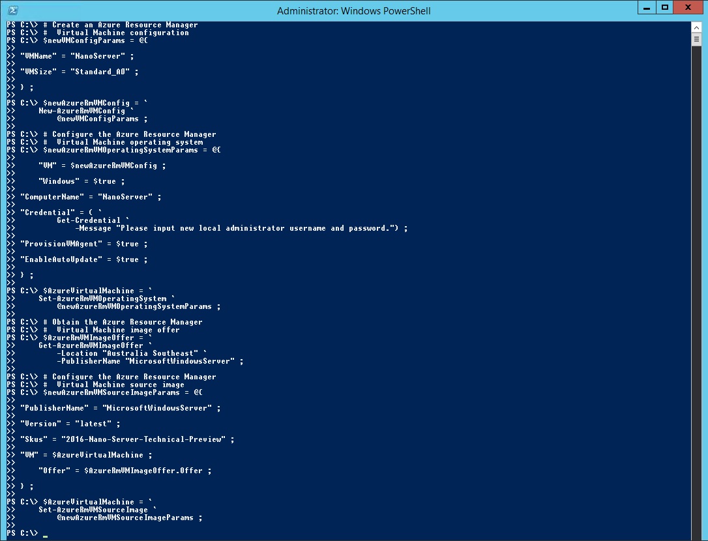Open the PowerShell system menu icon
The width and height of the screenshot is (708, 541).
[12, 10]
